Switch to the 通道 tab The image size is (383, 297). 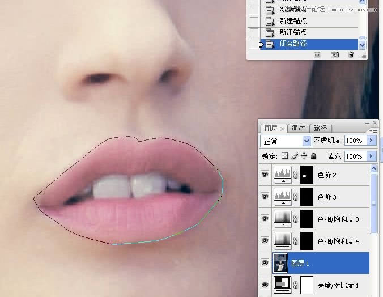coord(299,129)
